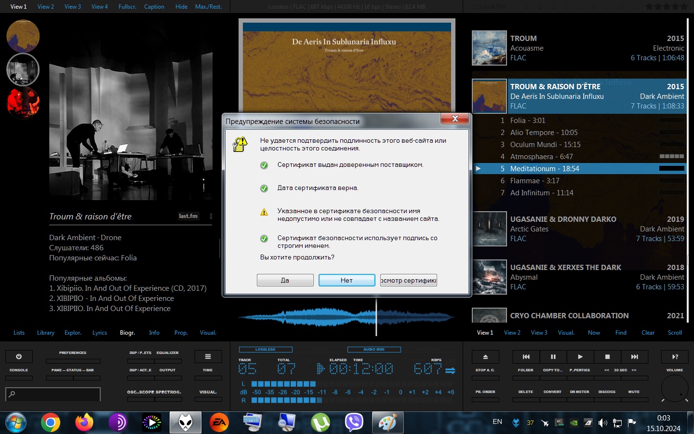The width and height of the screenshot is (694, 434).
Task: Switch to the Lyrics tab
Action: pyautogui.click(x=100, y=333)
